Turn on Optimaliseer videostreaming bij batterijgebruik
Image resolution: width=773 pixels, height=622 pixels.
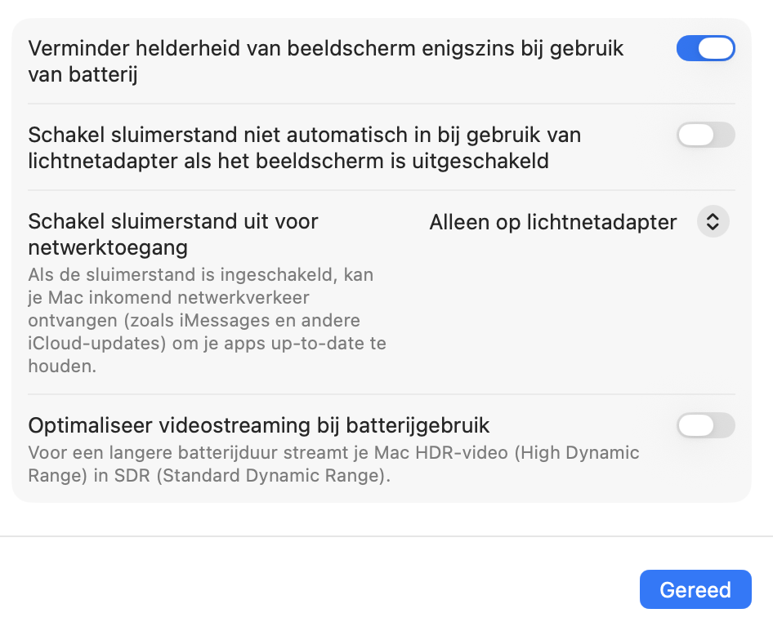click(705, 425)
